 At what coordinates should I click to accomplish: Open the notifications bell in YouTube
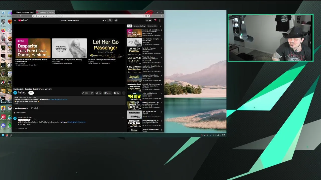click(x=155, y=20)
